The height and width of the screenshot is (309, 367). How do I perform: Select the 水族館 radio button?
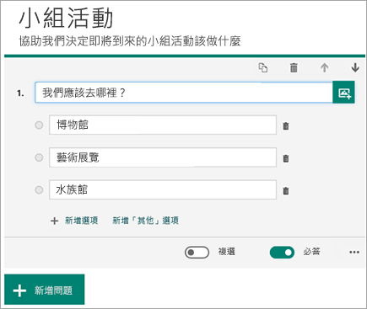point(39,190)
